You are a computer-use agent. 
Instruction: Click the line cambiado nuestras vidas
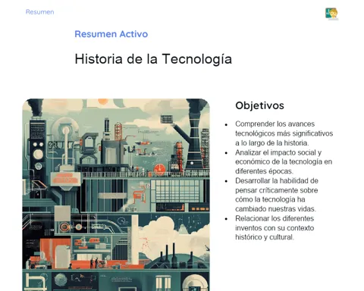coord(275,208)
